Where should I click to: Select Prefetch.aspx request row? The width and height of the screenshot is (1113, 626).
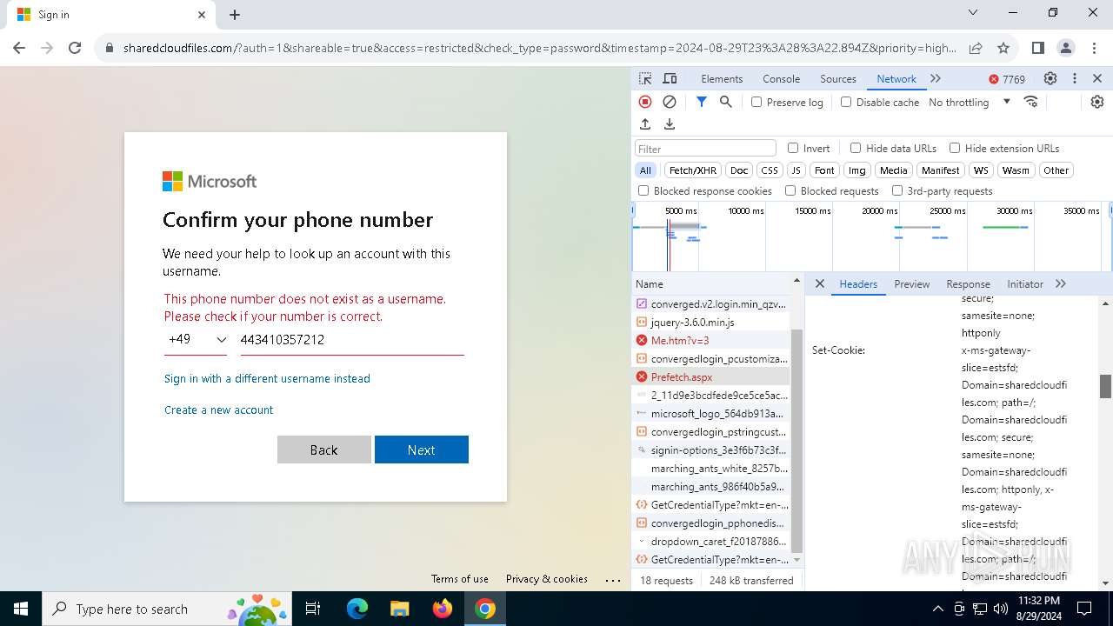pyautogui.click(x=711, y=376)
